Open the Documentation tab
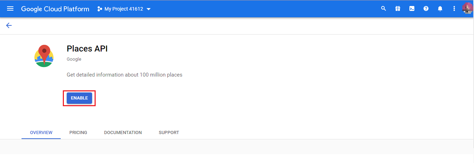Viewport: 474px width, 163px height. 123,133
